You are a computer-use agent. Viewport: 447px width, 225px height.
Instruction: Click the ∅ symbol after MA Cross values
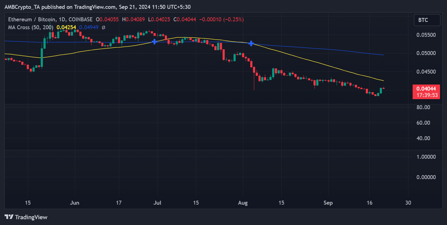point(103,27)
